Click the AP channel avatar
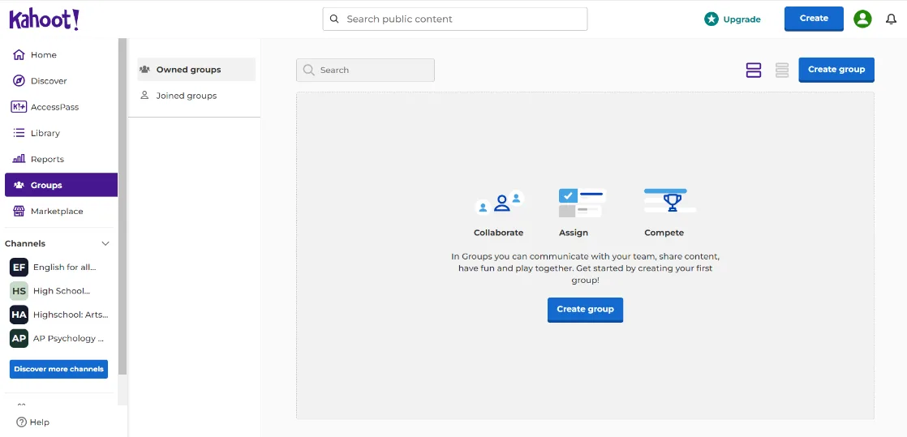Viewport: 907px width, 437px height. [x=19, y=338]
